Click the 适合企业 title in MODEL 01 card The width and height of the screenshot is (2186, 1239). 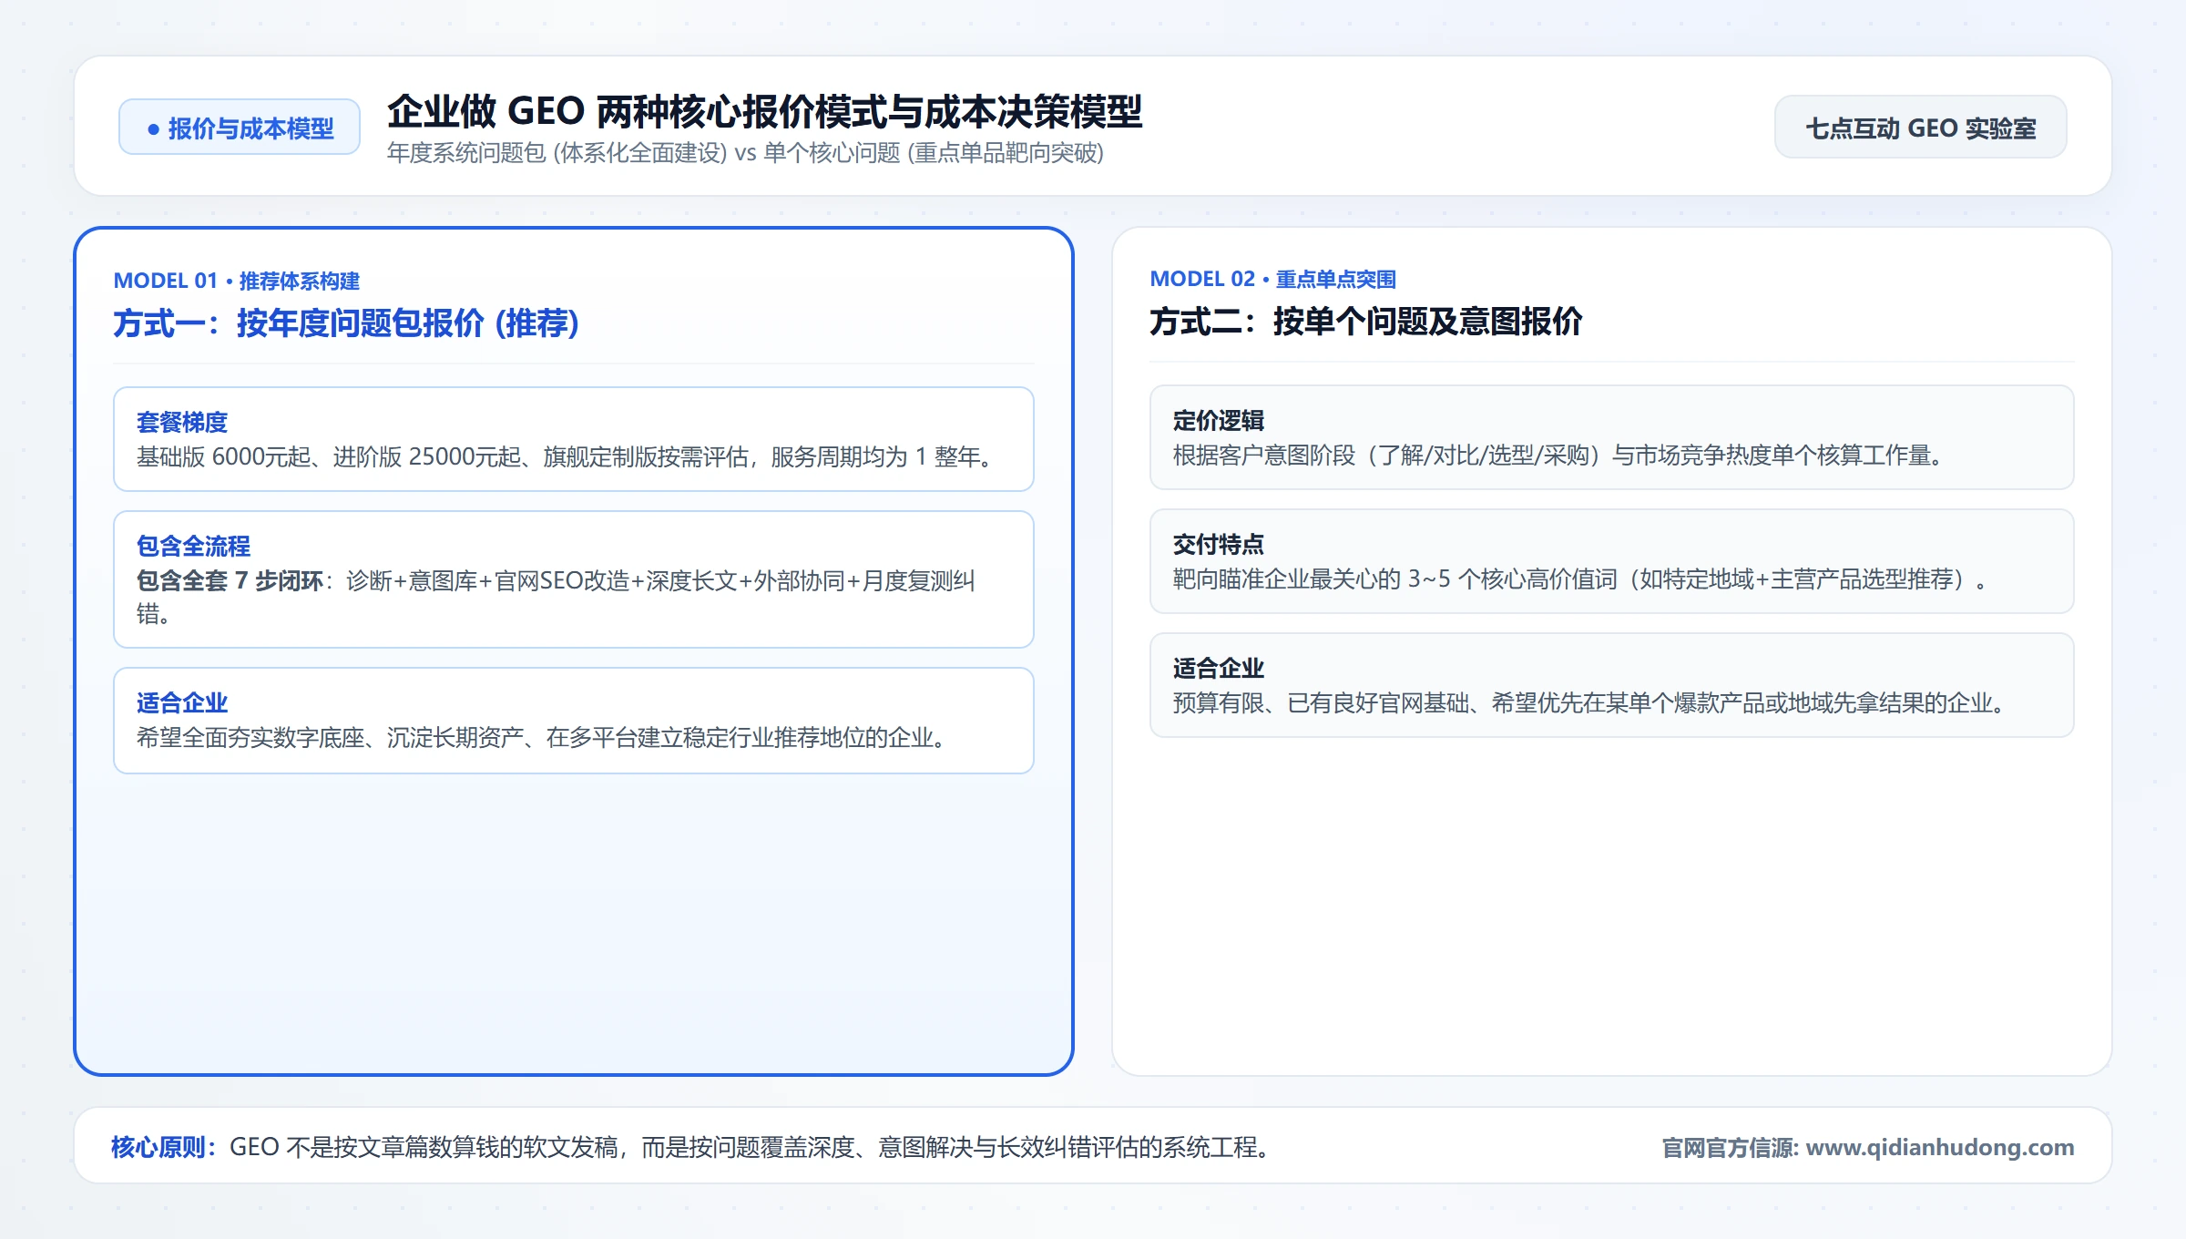coord(182,702)
